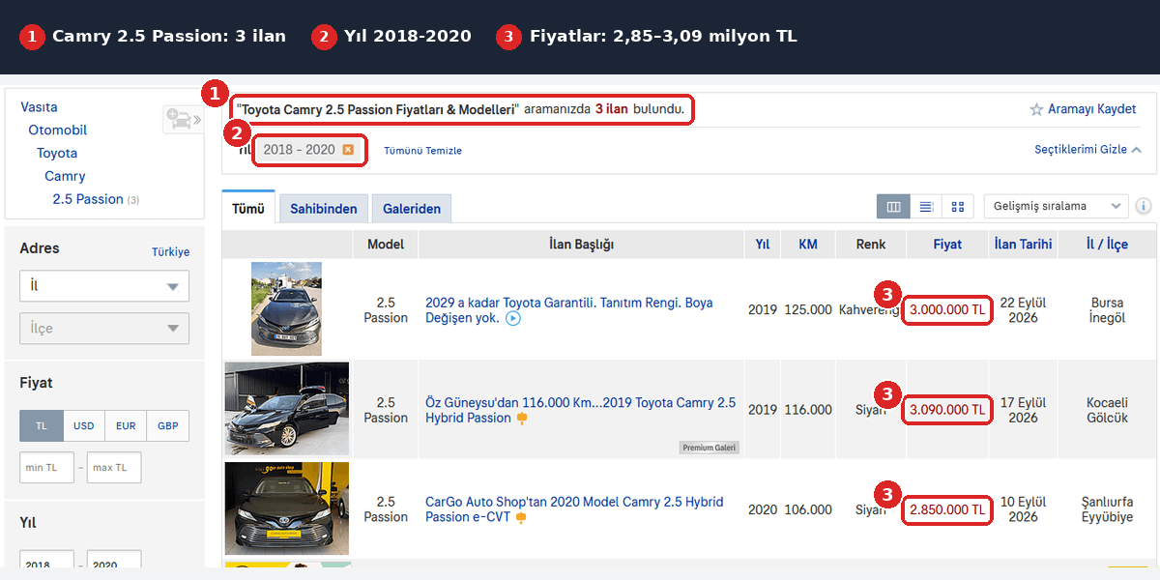Click the Aramayı Kaydet link
The width and height of the screenshot is (1160, 580).
1092,109
